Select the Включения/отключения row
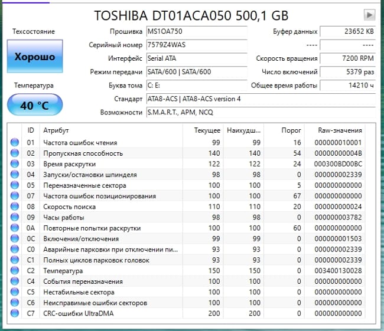The width and height of the screenshot is (384, 331). coord(186,238)
